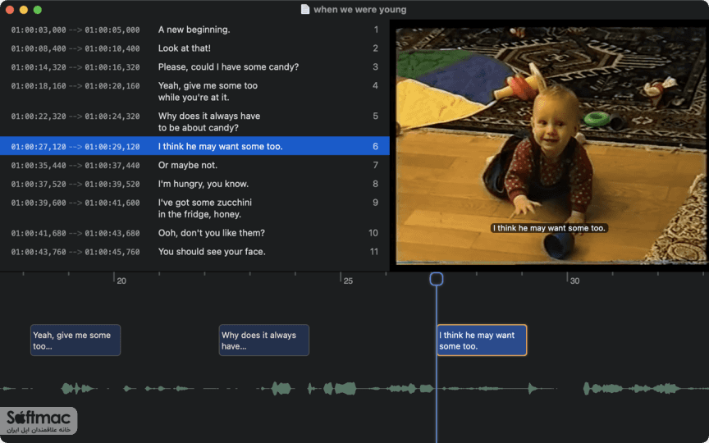This screenshot has width=709, height=443.
Task: Select subtitle "Or maybe not."
Action: click(194, 165)
